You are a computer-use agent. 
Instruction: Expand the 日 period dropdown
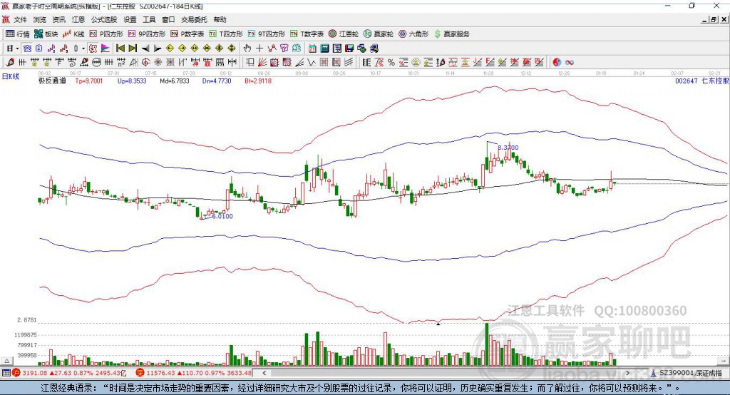tap(17, 48)
